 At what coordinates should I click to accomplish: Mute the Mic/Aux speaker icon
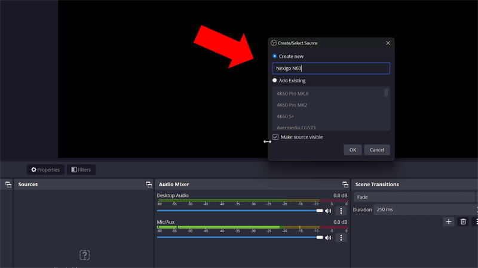coord(328,238)
